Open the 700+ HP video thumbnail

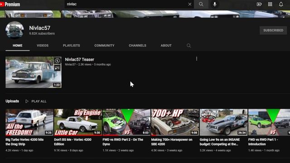tap(175, 122)
